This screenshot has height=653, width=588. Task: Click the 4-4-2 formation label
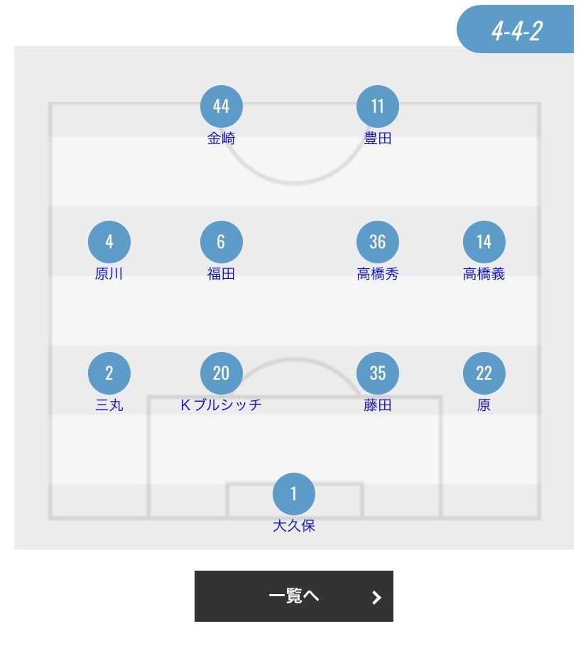pos(516,31)
